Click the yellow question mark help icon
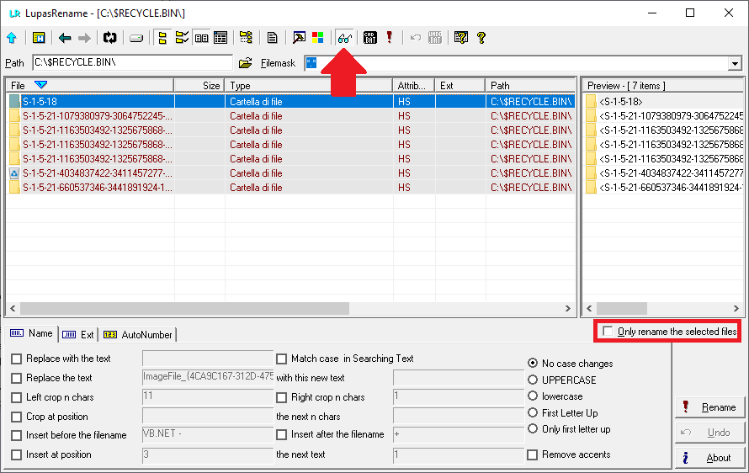Viewport: 749px width, 473px height. [481, 38]
